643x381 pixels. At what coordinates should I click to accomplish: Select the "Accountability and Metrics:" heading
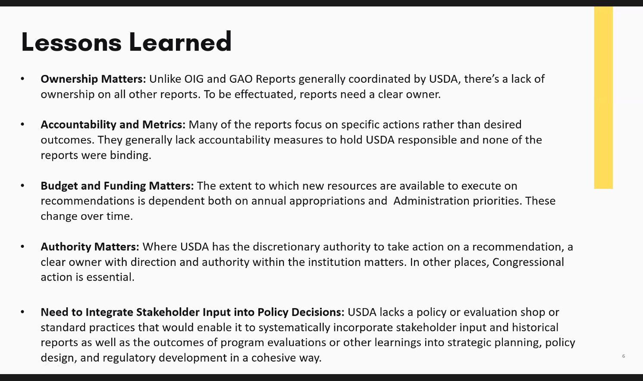(x=113, y=125)
